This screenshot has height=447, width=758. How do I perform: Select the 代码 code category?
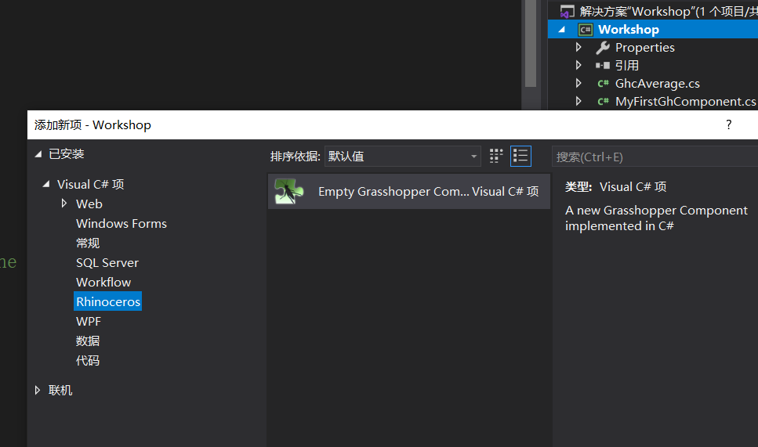tap(88, 361)
